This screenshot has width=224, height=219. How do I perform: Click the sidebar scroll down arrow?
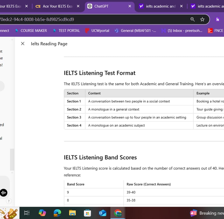click(x=12, y=173)
